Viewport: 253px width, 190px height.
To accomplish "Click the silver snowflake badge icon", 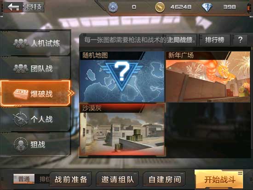I will 113,7.
